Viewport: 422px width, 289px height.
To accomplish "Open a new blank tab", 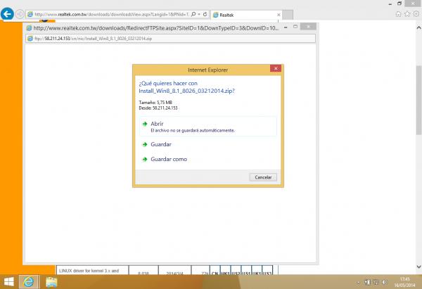I will click(288, 15).
